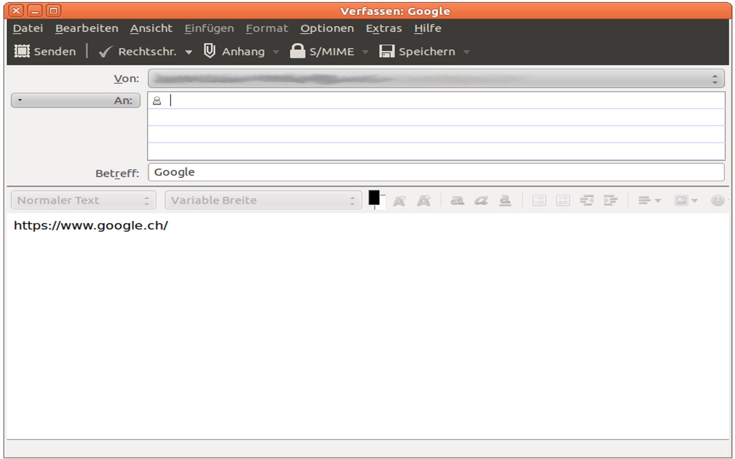
Task: Maximize the Verfassen window
Action: click(x=53, y=11)
